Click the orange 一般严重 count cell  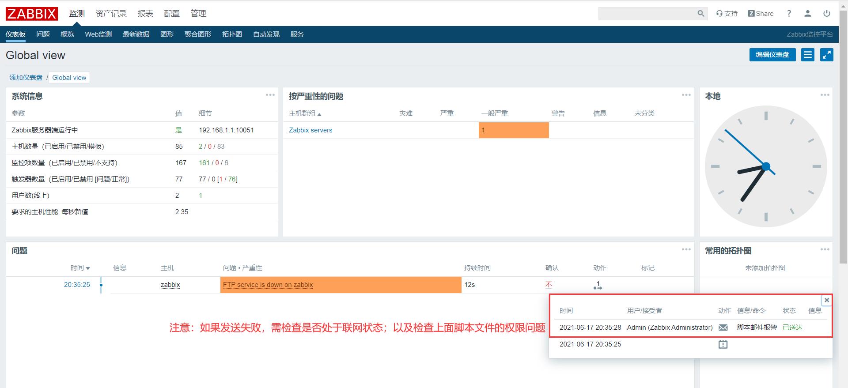[x=514, y=130]
